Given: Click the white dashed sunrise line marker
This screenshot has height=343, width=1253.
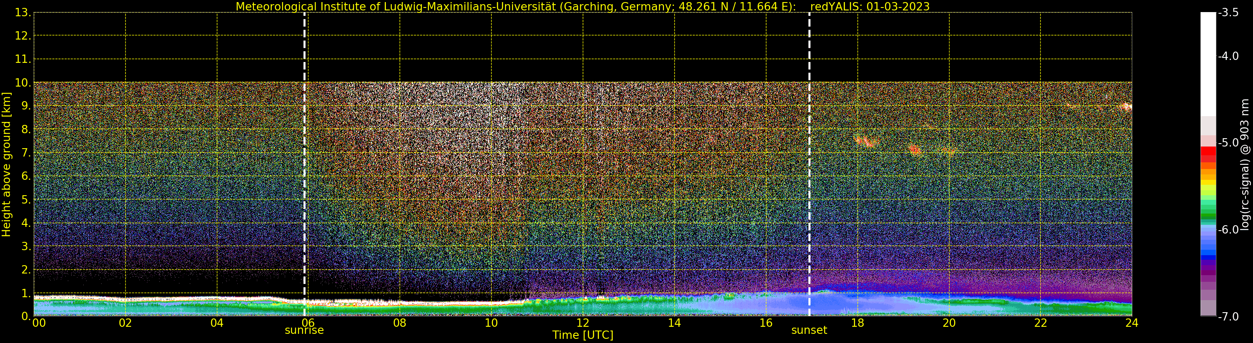Looking at the screenshot, I should pyautogui.click(x=304, y=164).
